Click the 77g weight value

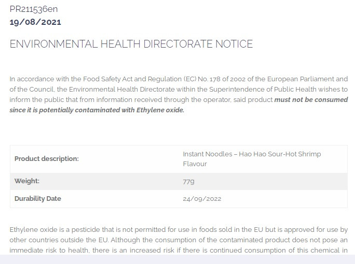pyautogui.click(x=188, y=182)
